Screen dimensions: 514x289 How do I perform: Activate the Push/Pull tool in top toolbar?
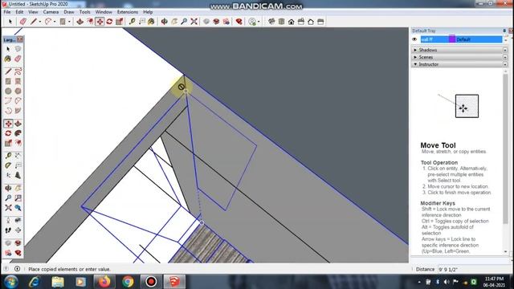(x=80, y=22)
